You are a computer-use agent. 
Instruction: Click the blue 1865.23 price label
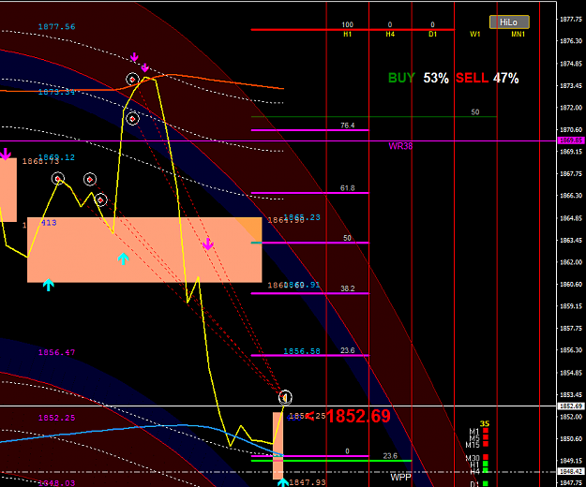click(x=304, y=217)
